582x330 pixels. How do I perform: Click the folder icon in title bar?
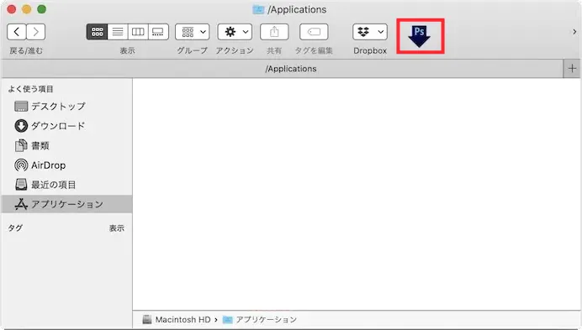(258, 9)
